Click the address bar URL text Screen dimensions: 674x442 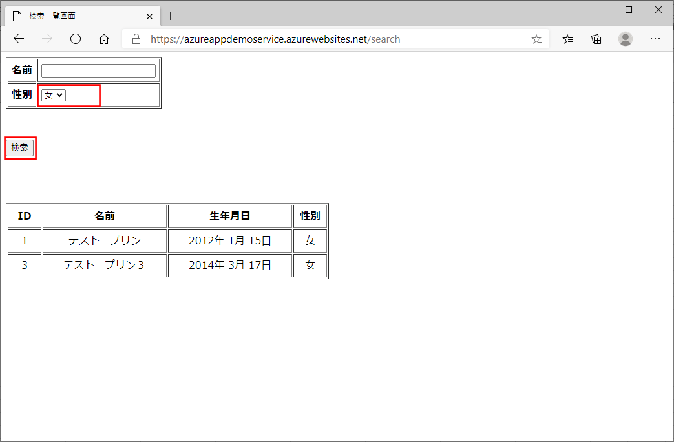pyautogui.click(x=275, y=39)
